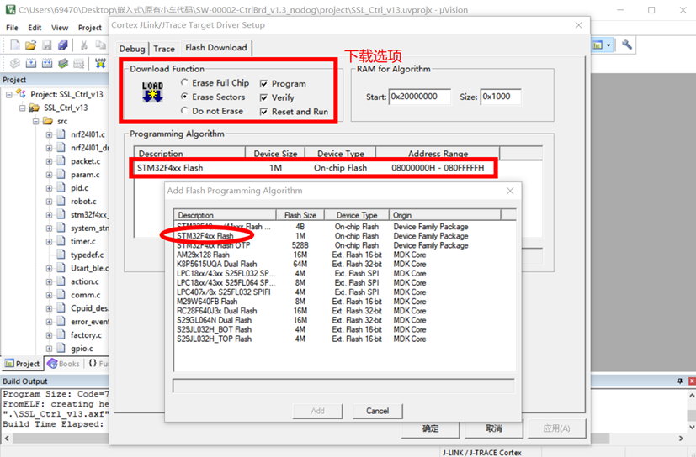Open the wrench Configuration icon
Image resolution: width=696 pixels, height=457 pixels.
pos(627,45)
